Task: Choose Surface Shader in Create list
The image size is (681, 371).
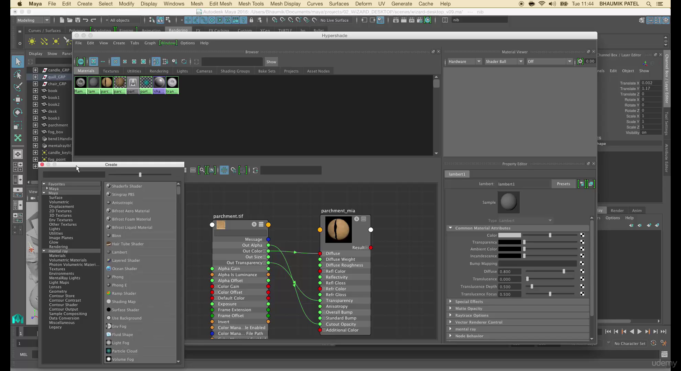Action: 125,310
